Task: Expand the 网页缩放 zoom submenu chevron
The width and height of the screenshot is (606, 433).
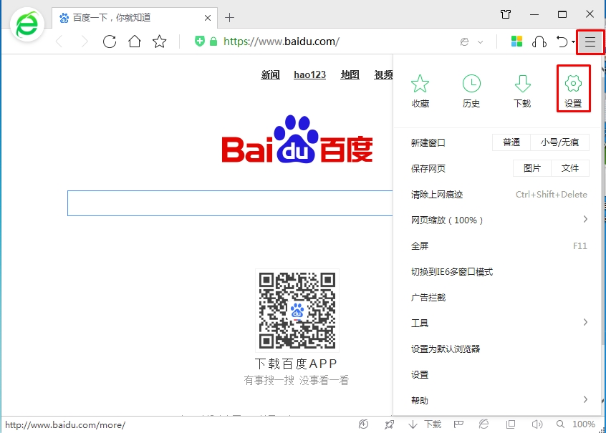Action: [x=585, y=220]
